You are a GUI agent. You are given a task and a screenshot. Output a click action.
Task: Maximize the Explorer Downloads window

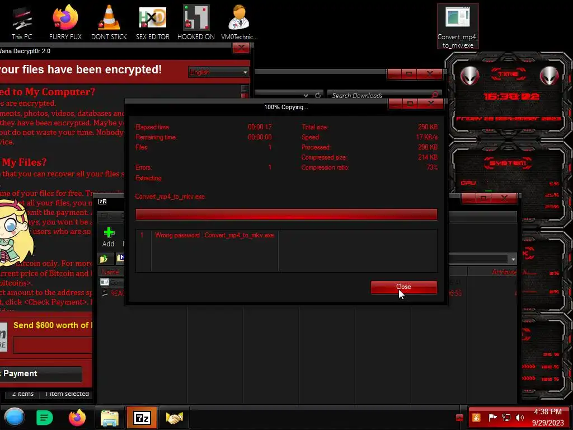[409, 74]
